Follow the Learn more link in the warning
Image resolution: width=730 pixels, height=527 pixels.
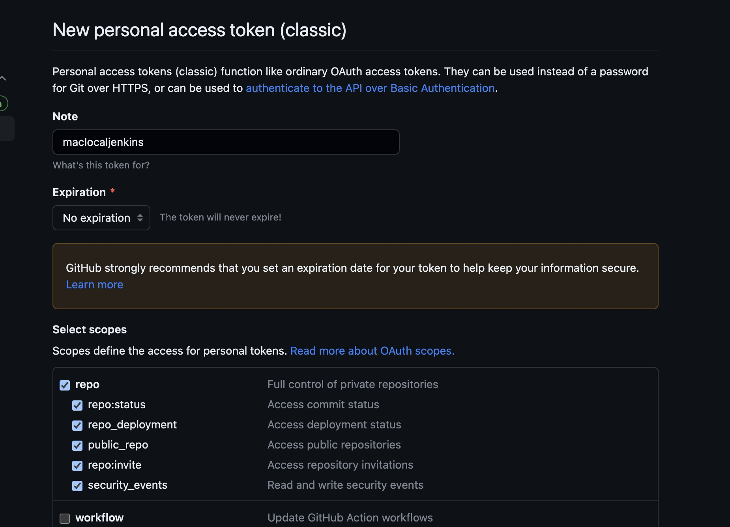[94, 284]
